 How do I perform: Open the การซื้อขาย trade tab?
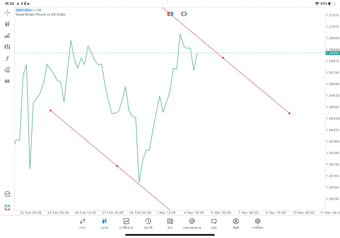[x=126, y=223]
